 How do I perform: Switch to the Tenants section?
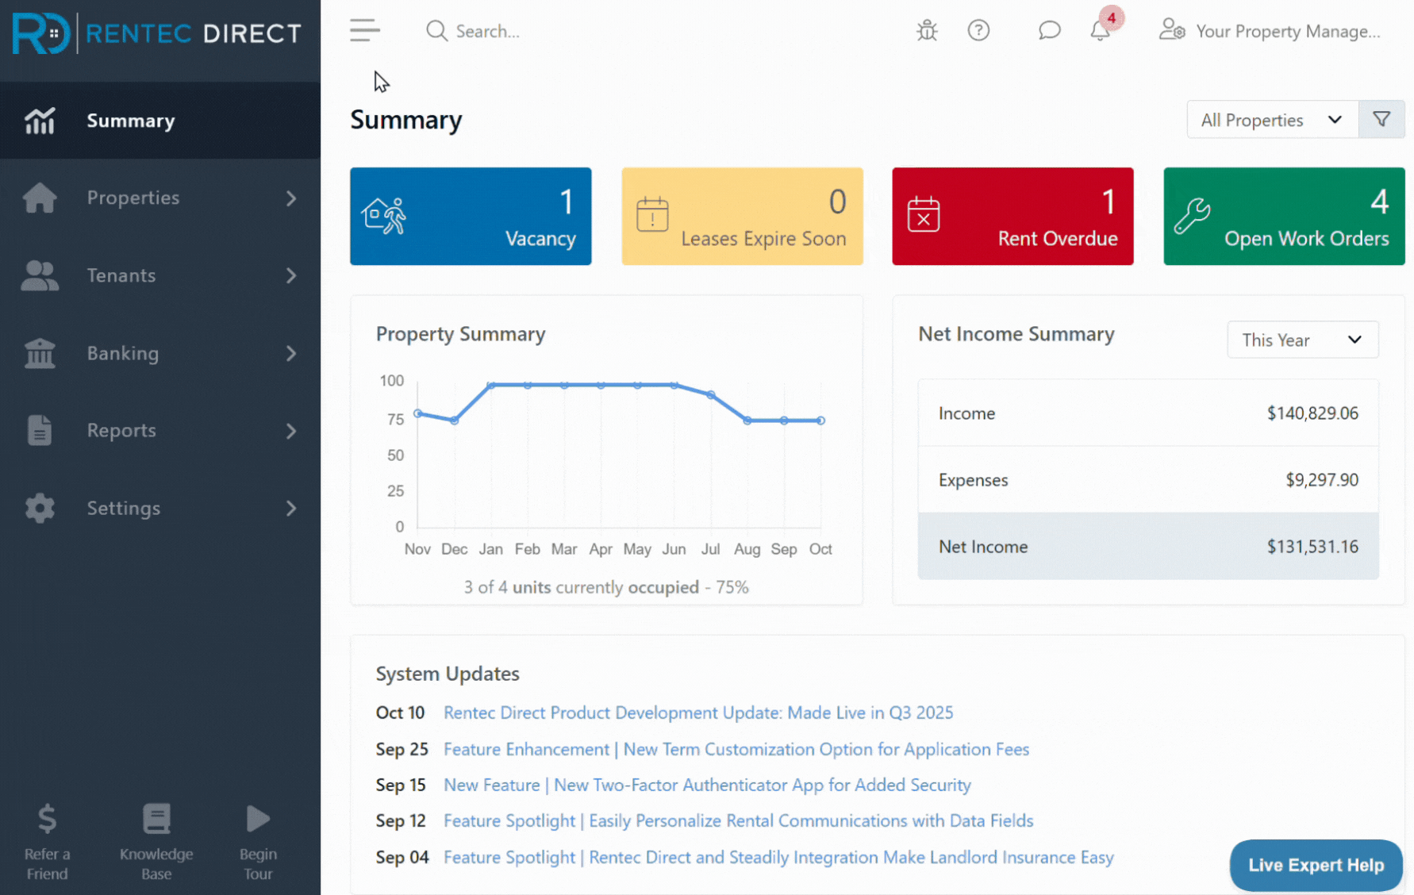coord(121,275)
